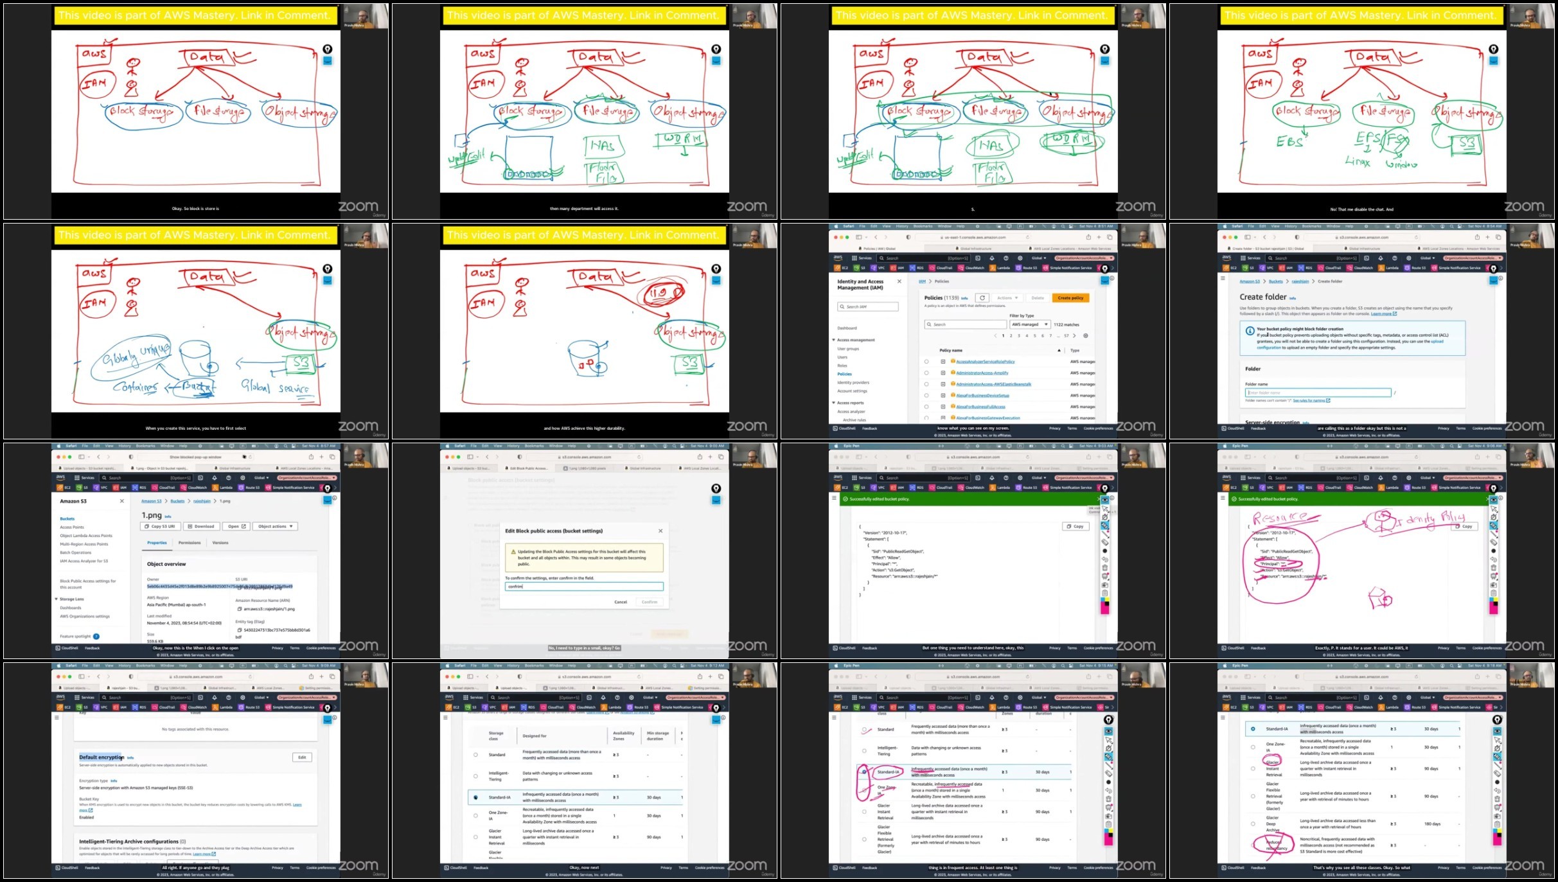This screenshot has width=1558, height=882.
Task: Select Standard storage class radio in the 'Okay, now next' frame
Action: [x=475, y=755]
